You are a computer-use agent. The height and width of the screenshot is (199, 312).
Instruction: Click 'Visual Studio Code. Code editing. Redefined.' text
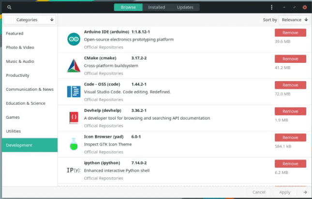pos(127,92)
